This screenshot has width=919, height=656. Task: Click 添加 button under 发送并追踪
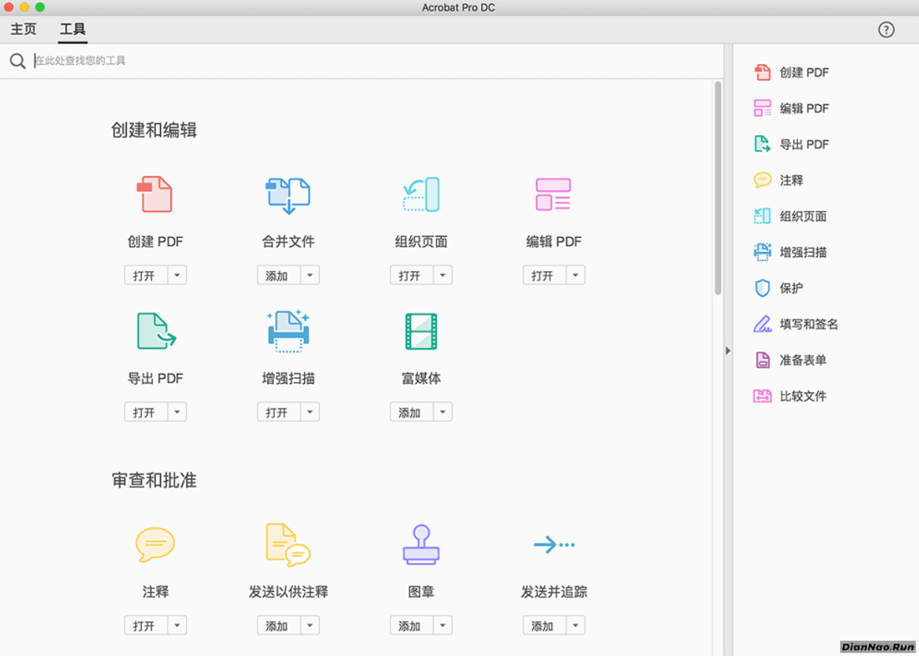(x=544, y=626)
